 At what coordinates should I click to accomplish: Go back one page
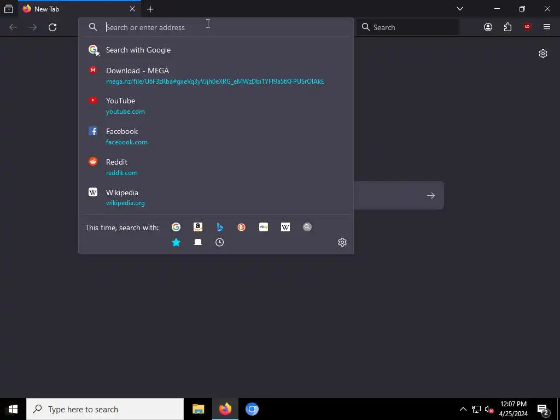click(13, 27)
